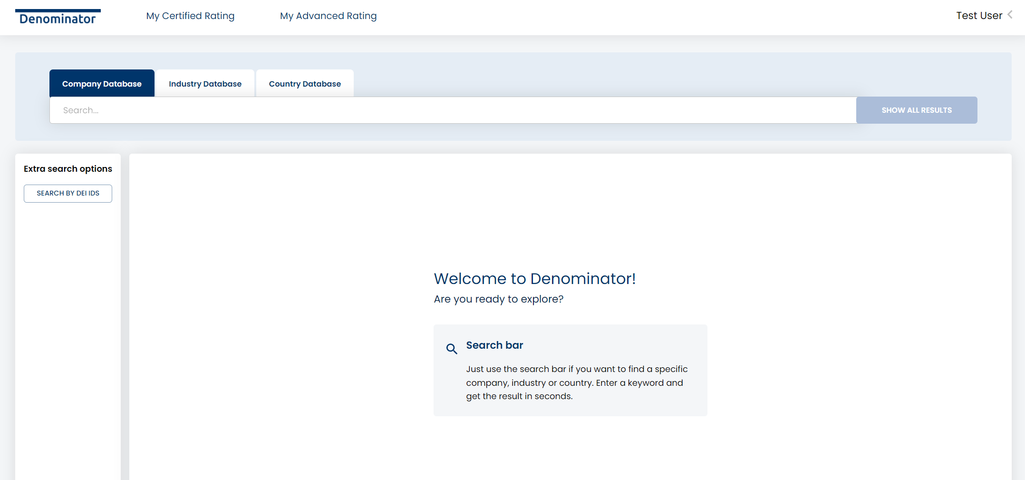Screen dimensions: 1025x480
Task: Click empty space in Extra search options sidebar
Action: coord(68,333)
